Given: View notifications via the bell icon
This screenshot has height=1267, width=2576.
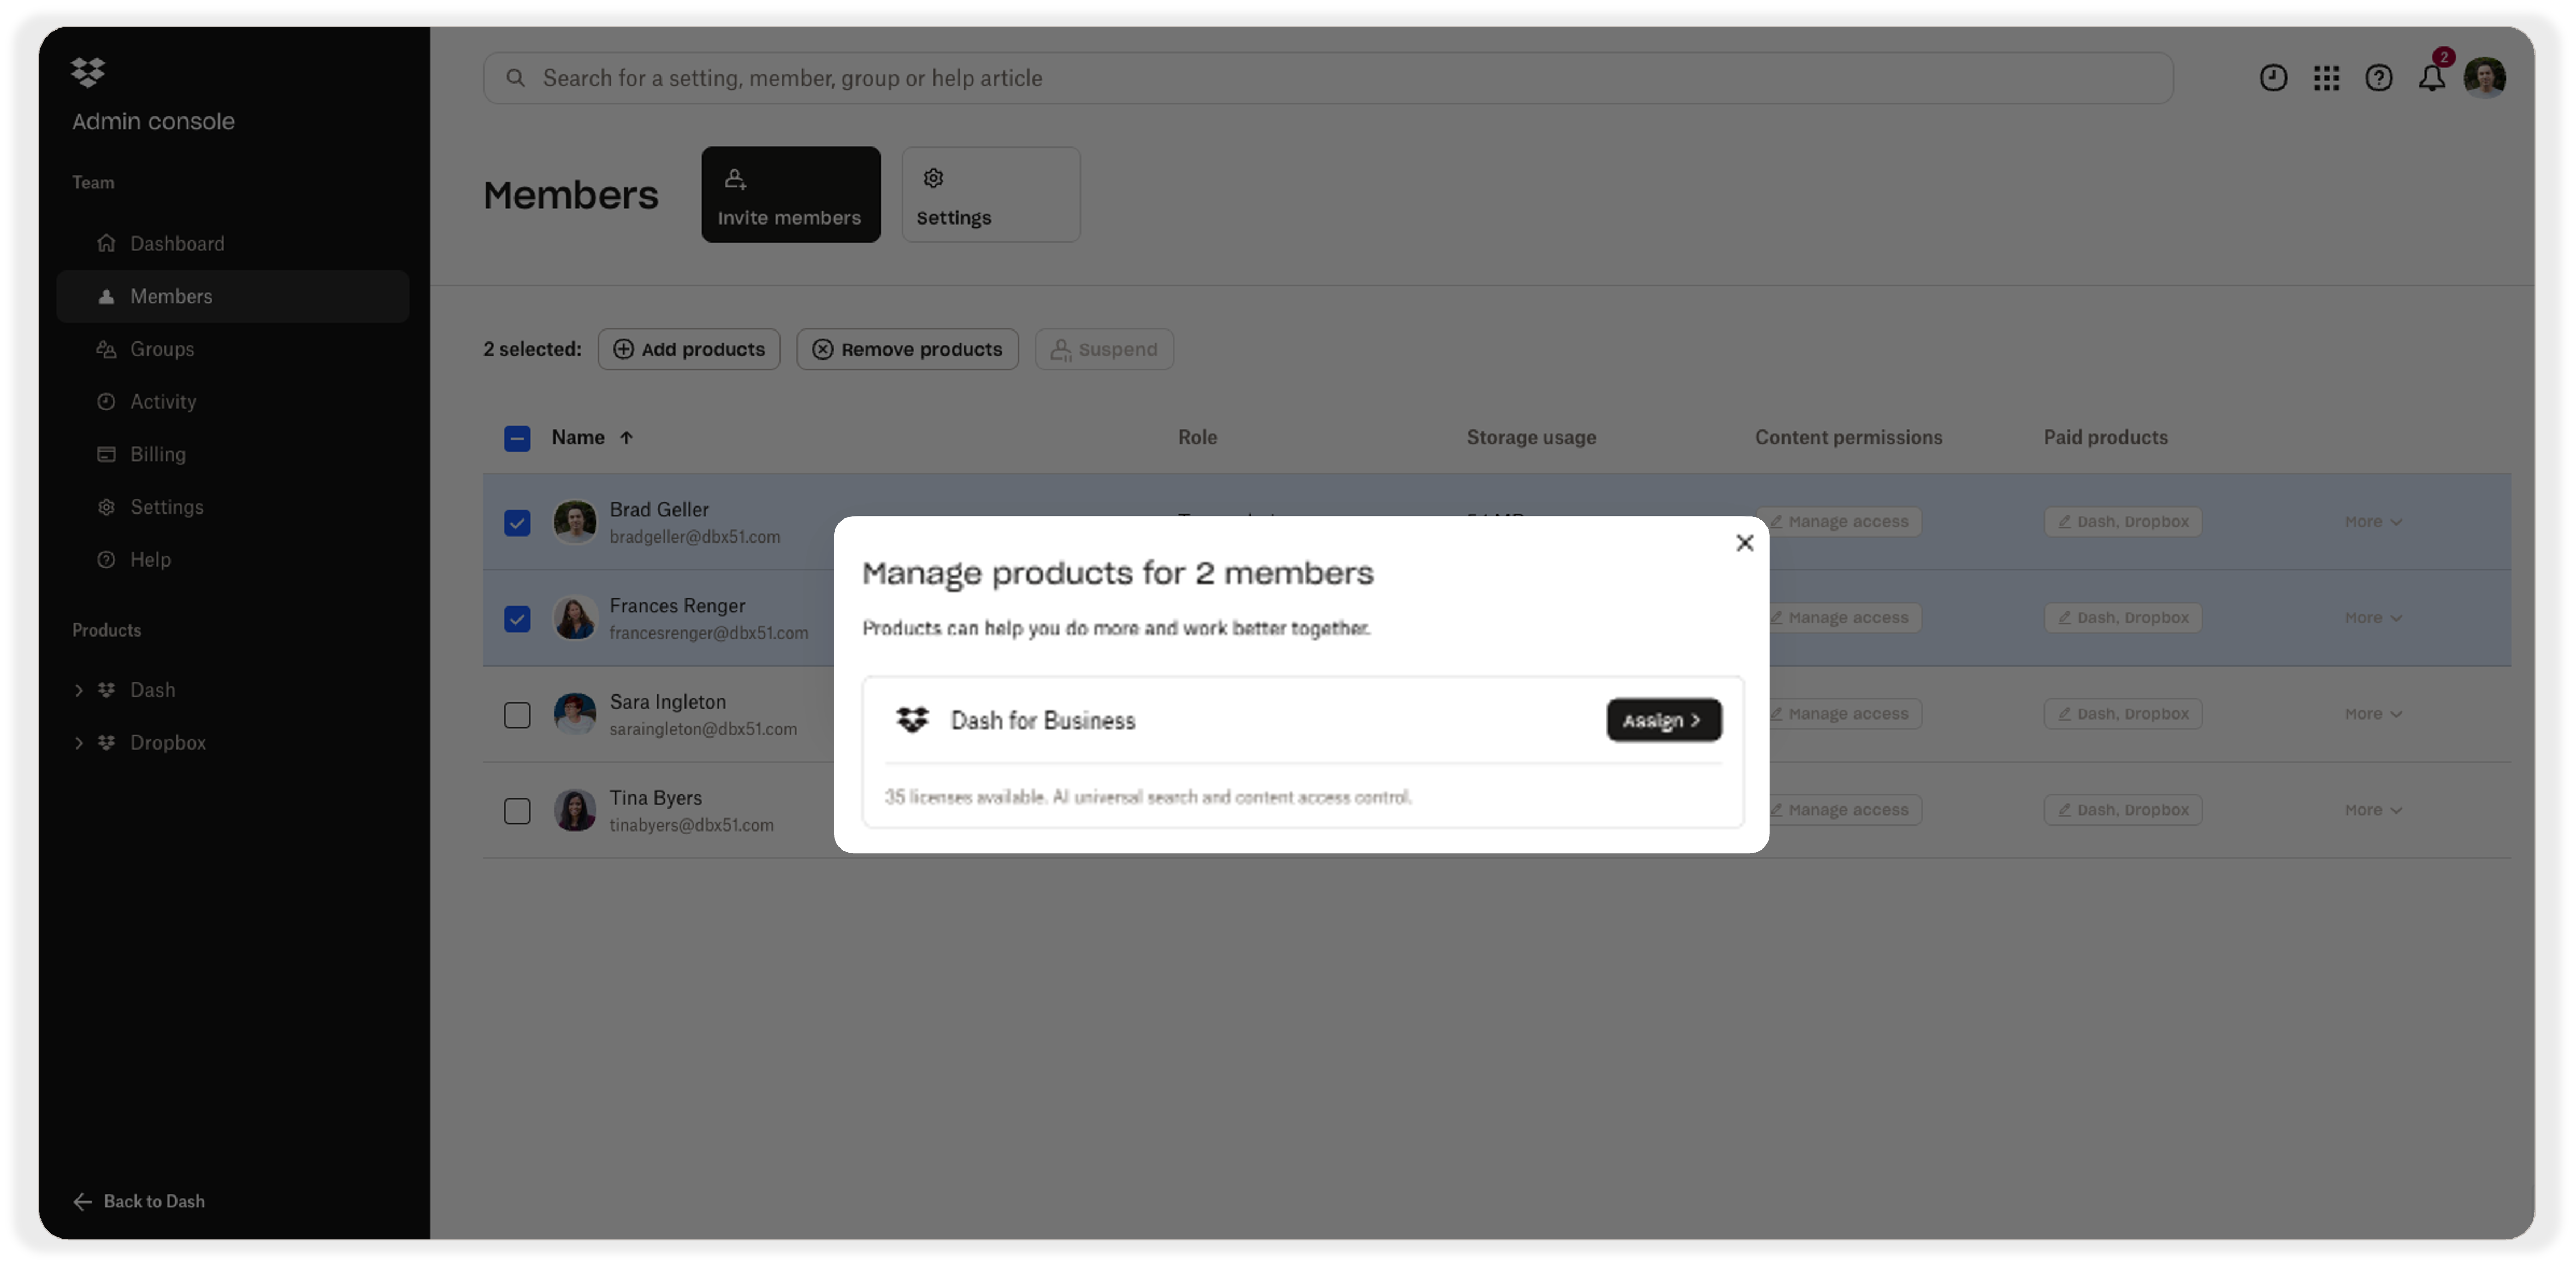Looking at the screenshot, I should pos(2433,78).
